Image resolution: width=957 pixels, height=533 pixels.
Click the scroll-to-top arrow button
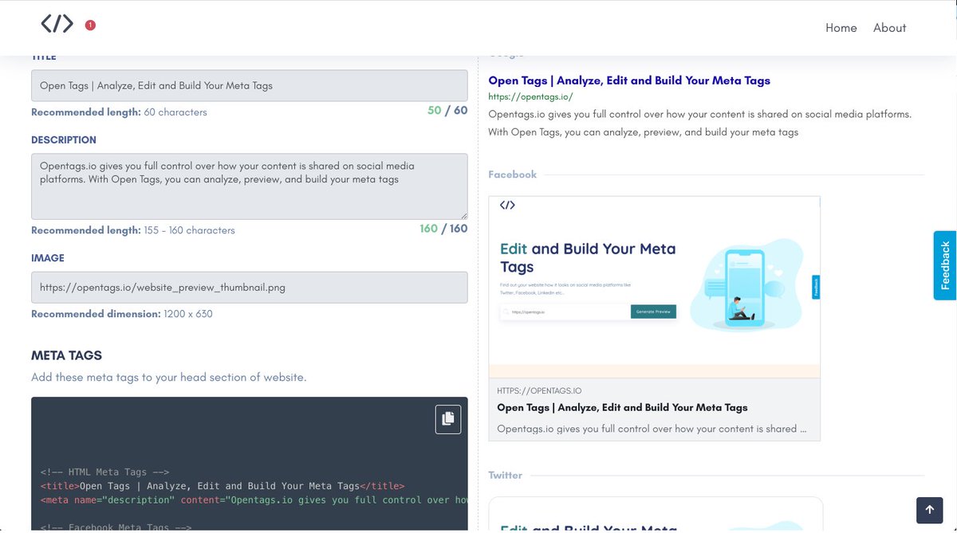(930, 510)
